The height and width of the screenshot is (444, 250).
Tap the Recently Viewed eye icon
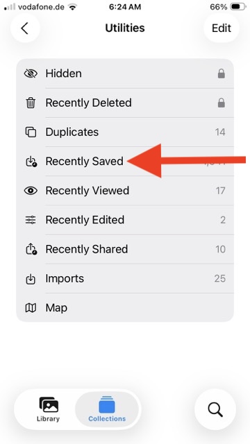[31, 191]
